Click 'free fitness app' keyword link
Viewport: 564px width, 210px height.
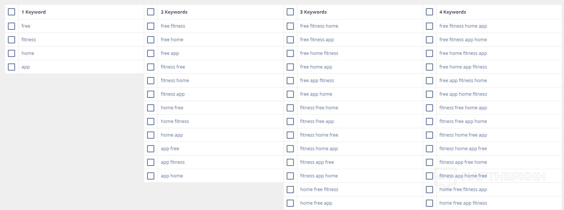click(317, 40)
